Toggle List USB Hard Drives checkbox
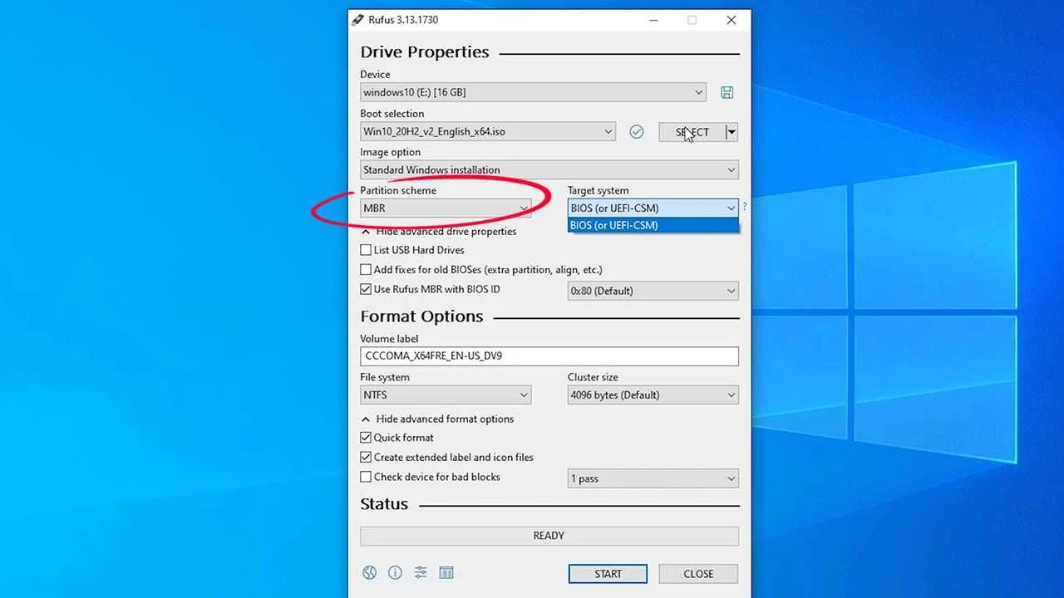 coord(366,250)
